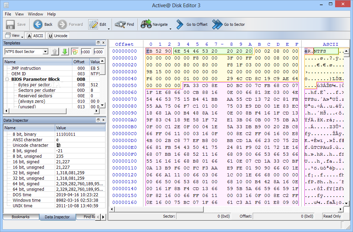Screen dimensions: 353x232
Task: Select the JMP instruction row
Action: click(x=52, y=68)
